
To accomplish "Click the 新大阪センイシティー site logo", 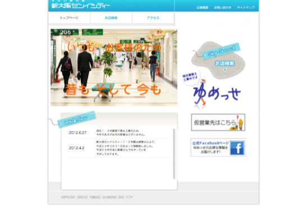I will 81,5.
